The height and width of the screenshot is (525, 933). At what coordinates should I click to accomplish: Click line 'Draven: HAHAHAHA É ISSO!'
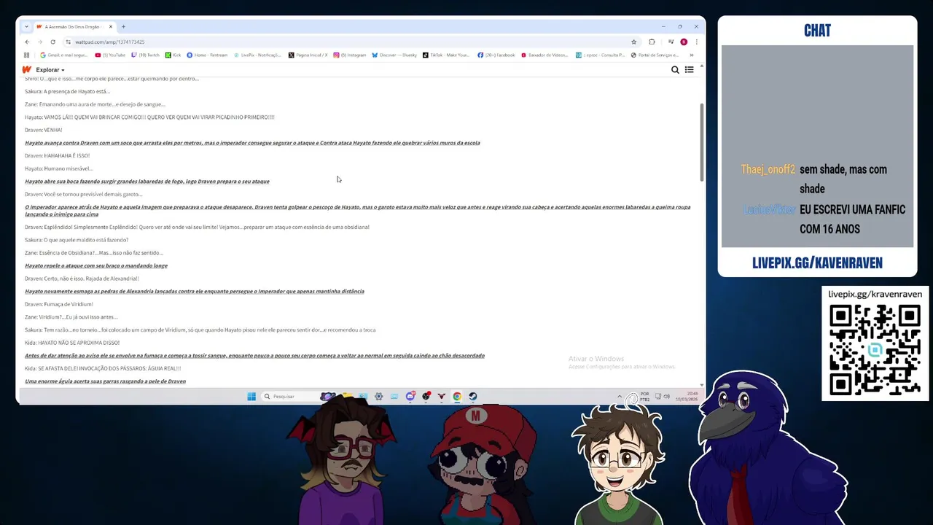tap(57, 155)
